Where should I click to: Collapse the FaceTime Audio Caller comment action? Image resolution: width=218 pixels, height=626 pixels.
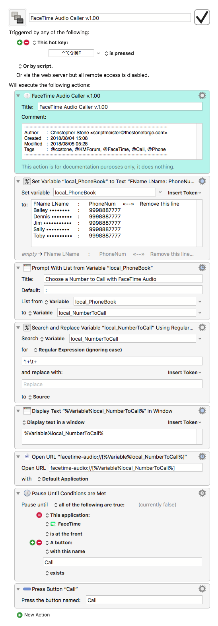[18, 96]
